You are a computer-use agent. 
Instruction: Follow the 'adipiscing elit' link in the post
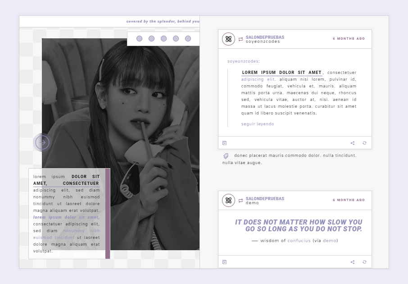coord(258,79)
